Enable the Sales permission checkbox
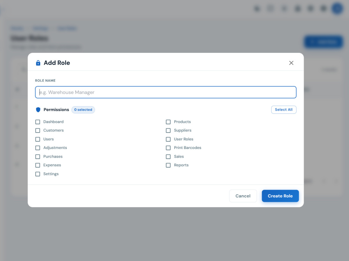Viewport: 349px width, 261px height. point(168,157)
